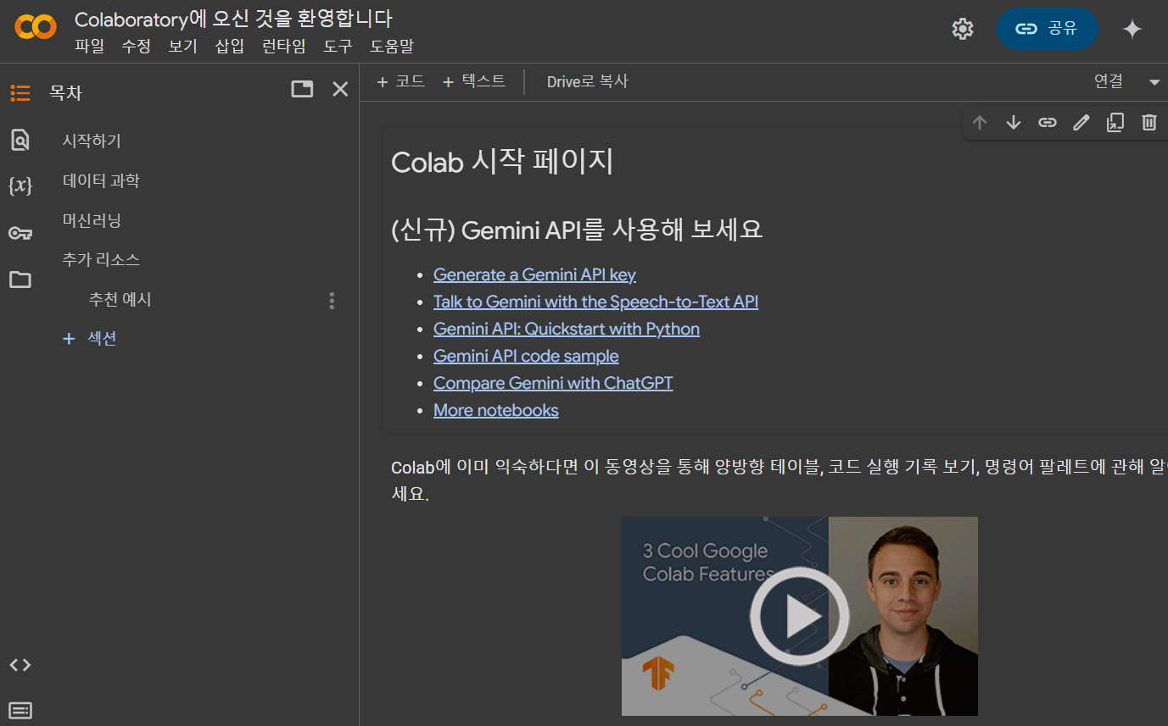Open Talk to Gemini with Speech-to-Text API link

(595, 302)
